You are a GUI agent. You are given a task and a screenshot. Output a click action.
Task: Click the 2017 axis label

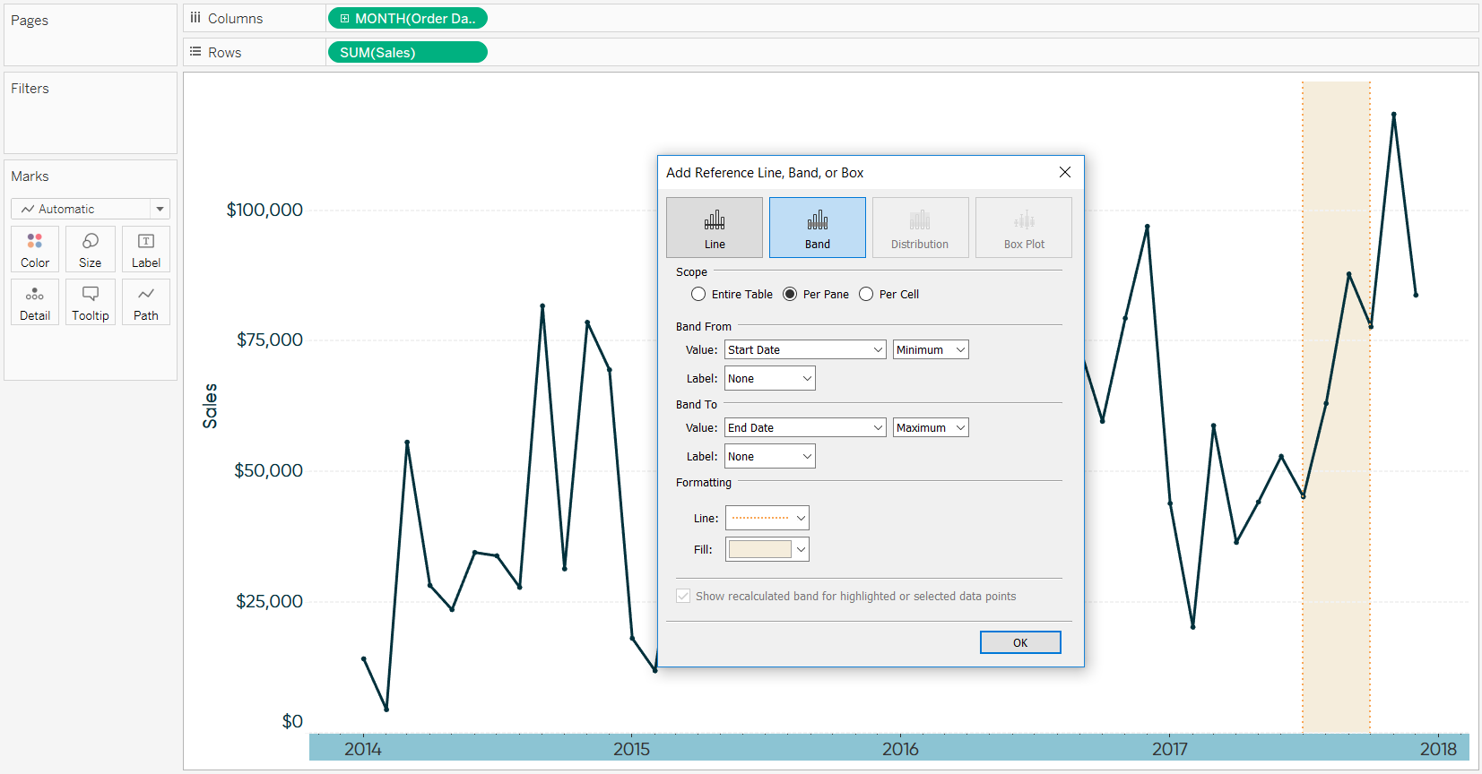pos(1170,749)
